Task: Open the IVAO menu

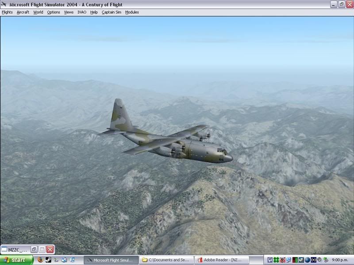Action: [x=82, y=12]
